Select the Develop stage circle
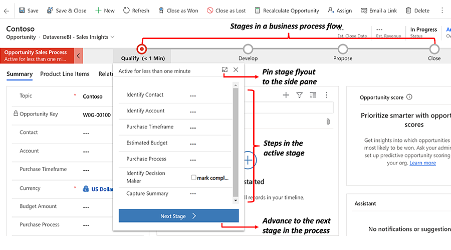 [248, 49]
